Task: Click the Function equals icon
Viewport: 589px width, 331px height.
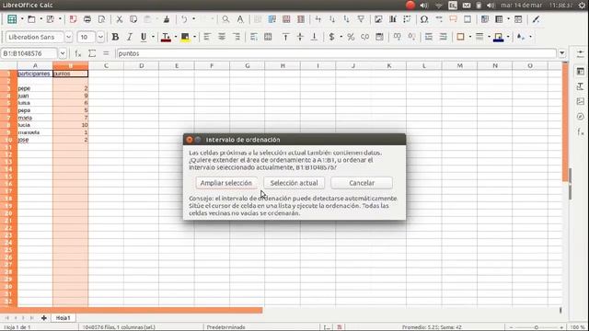Action: (106, 53)
